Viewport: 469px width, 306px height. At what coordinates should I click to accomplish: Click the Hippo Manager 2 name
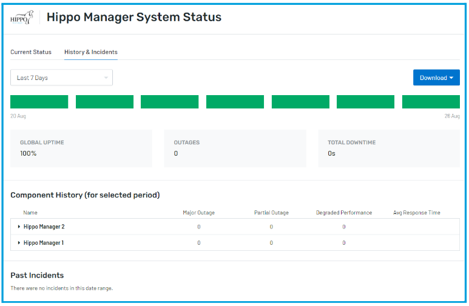coord(44,227)
